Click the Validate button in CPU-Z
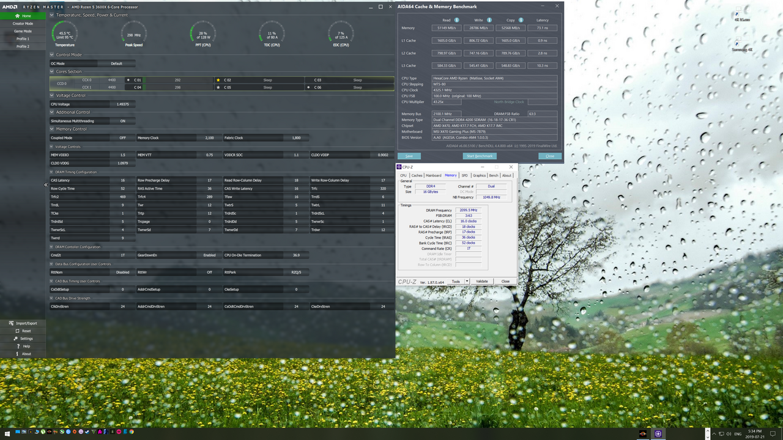 [482, 281]
